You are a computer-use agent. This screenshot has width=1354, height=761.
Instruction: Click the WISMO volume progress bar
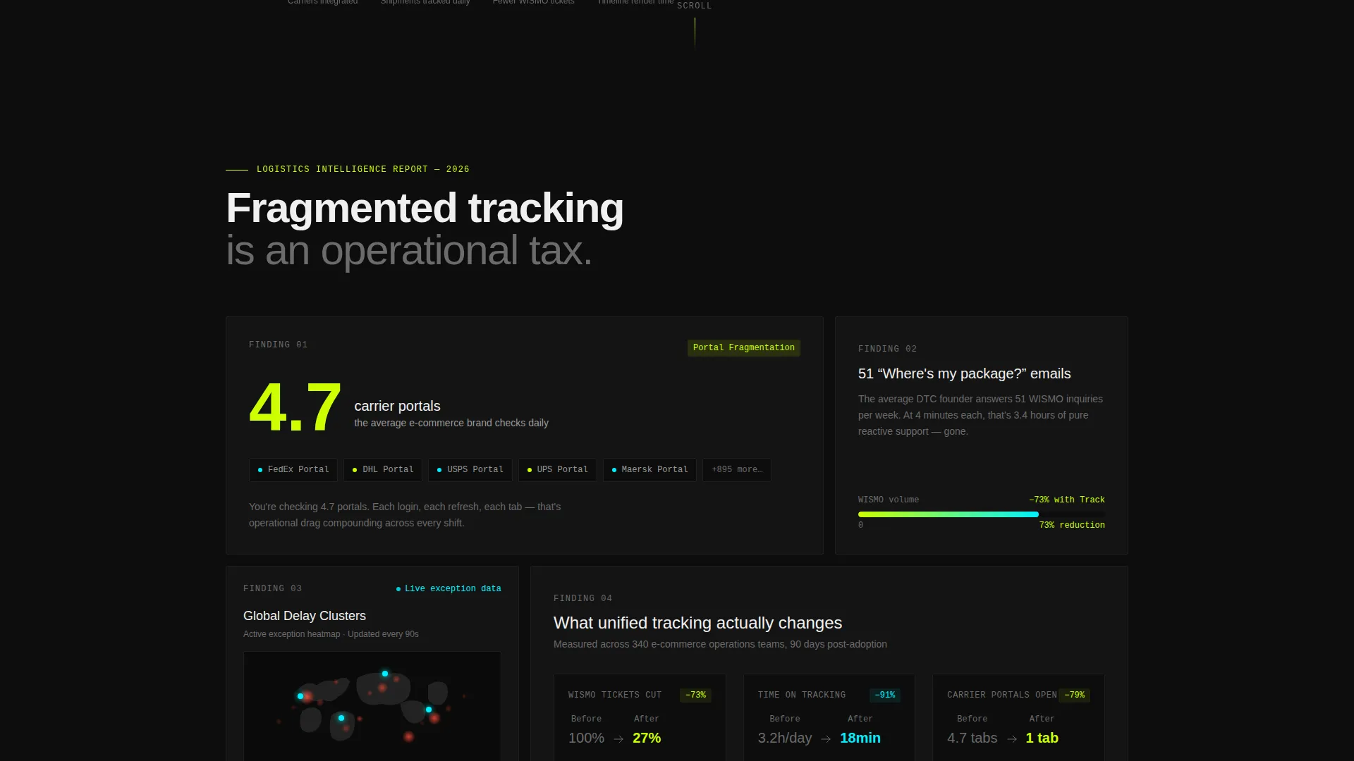tap(981, 514)
